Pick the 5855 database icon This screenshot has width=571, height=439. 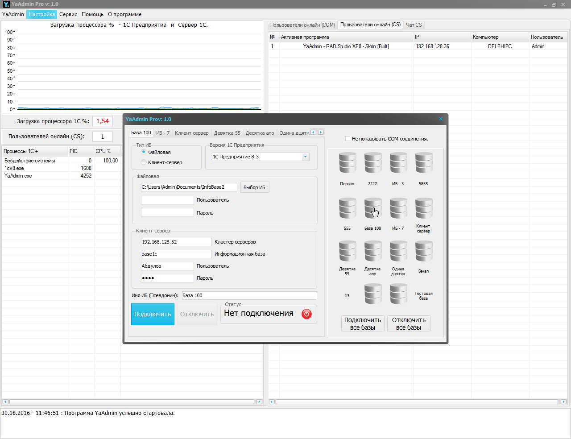424,163
